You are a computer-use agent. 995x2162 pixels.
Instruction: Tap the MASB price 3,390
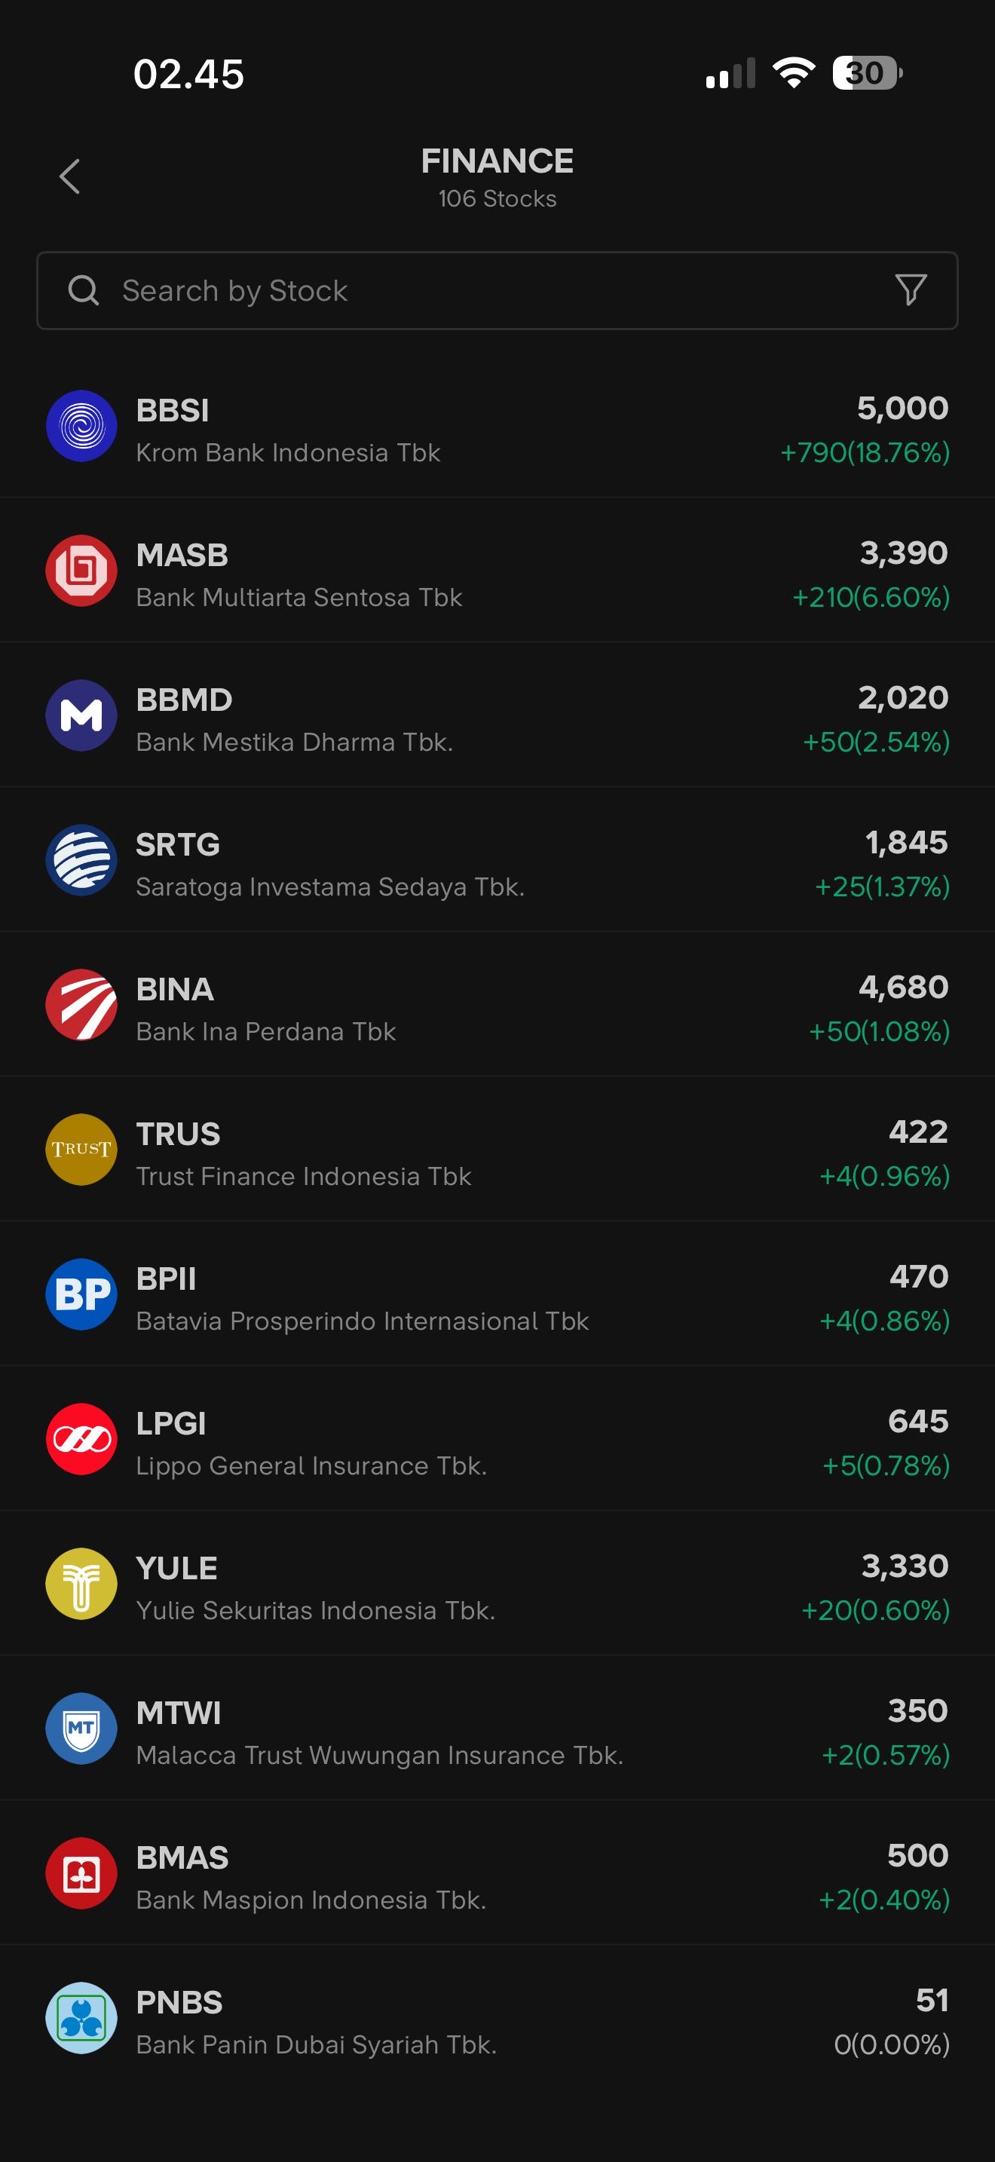coord(904,553)
